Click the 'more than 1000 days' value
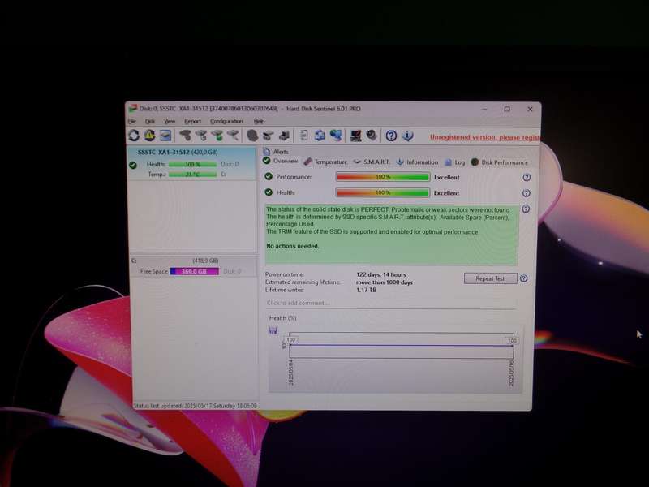Viewport: 649px width, 487px height. [385, 282]
